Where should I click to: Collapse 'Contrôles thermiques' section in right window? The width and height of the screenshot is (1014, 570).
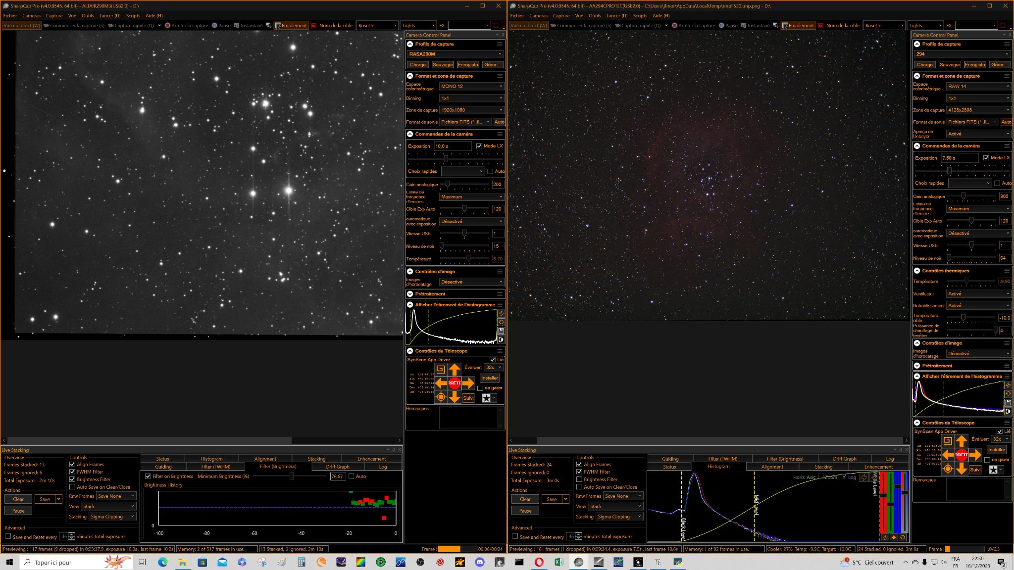click(917, 271)
